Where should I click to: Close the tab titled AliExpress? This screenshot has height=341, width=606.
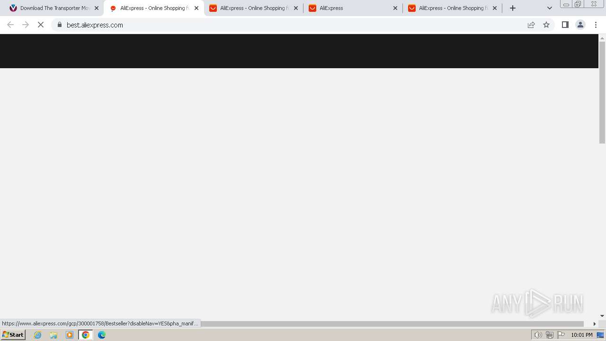(395, 8)
